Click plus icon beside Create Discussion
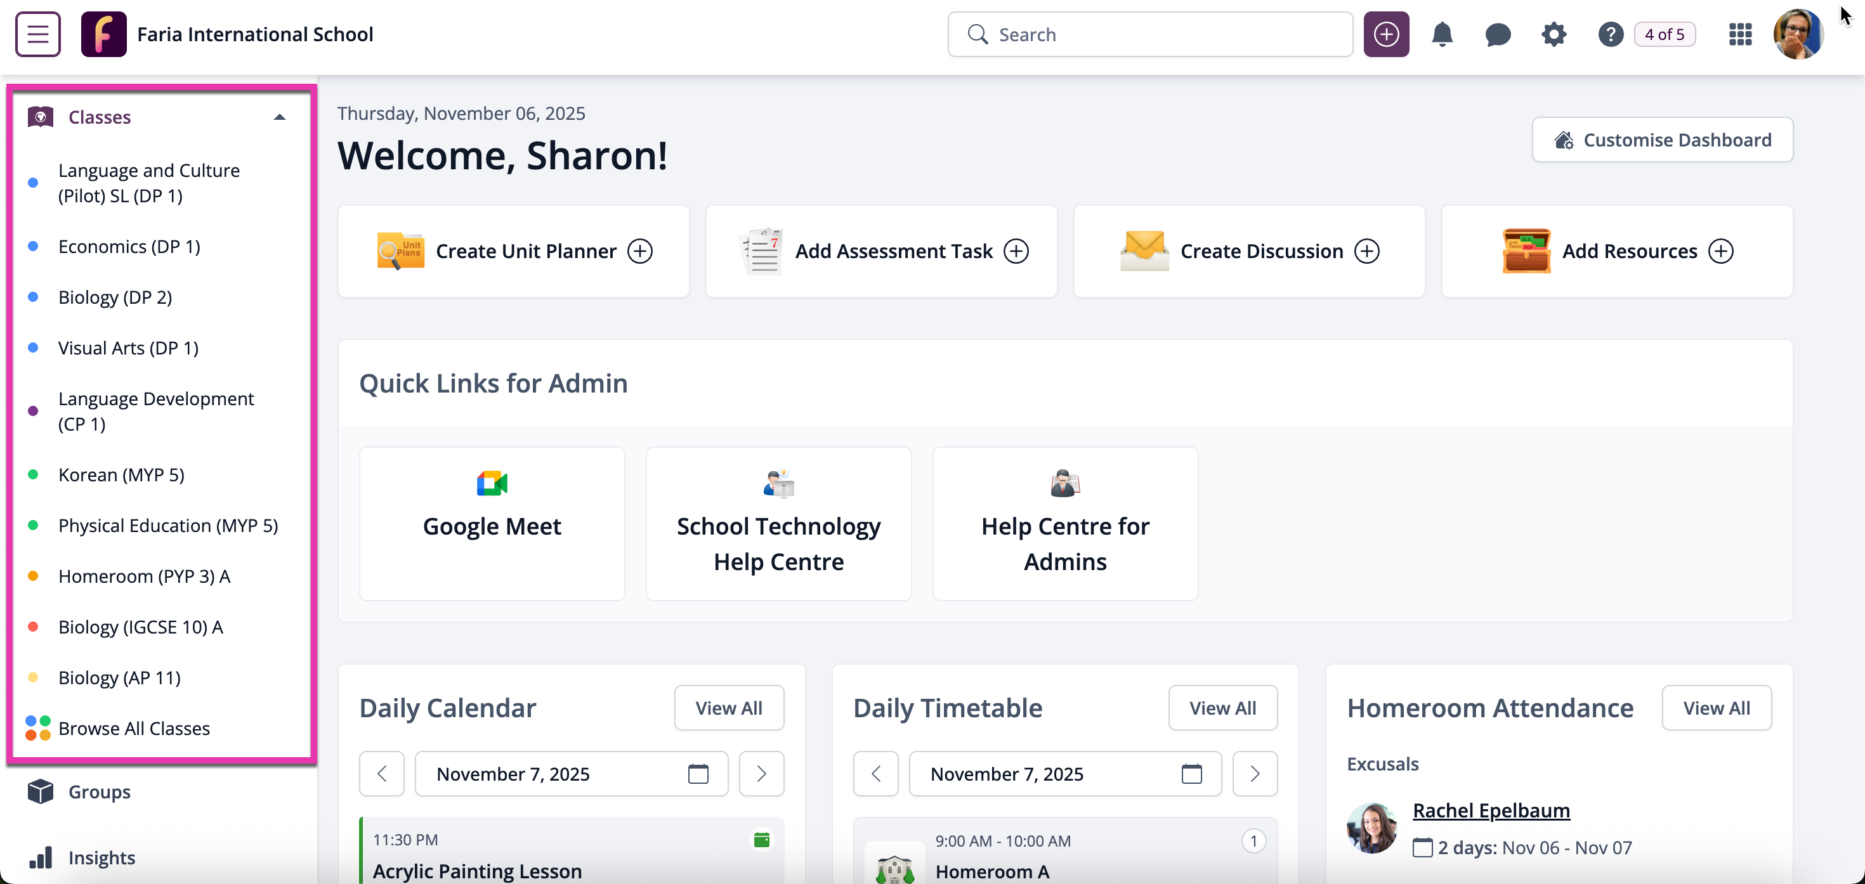The image size is (1865, 884). 1366,250
